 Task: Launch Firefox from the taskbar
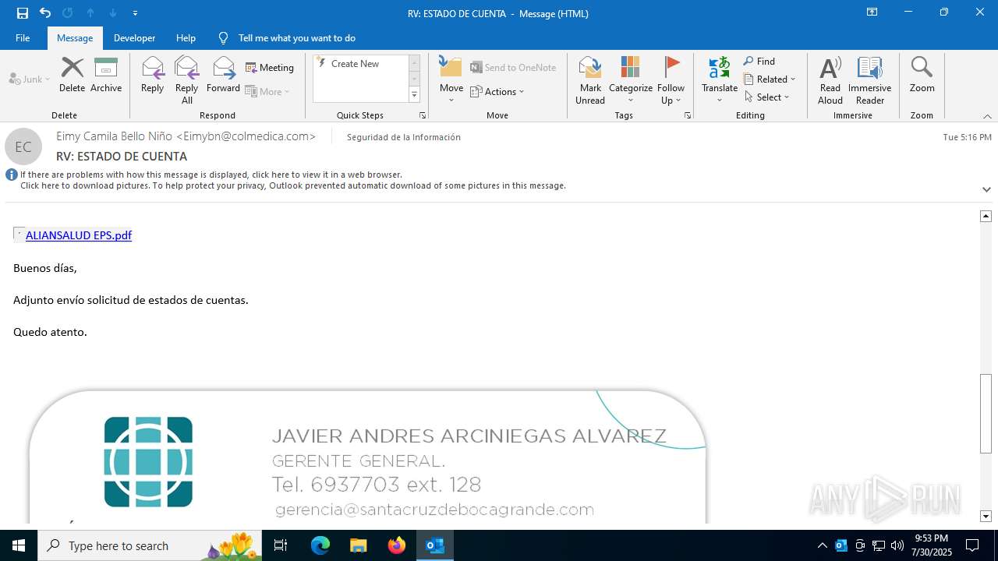point(397,545)
